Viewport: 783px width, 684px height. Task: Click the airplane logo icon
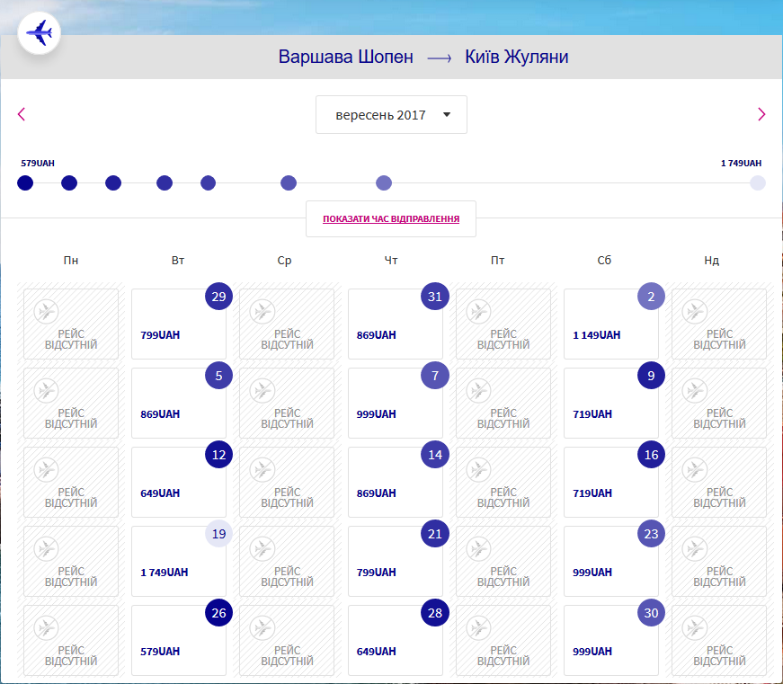click(39, 34)
